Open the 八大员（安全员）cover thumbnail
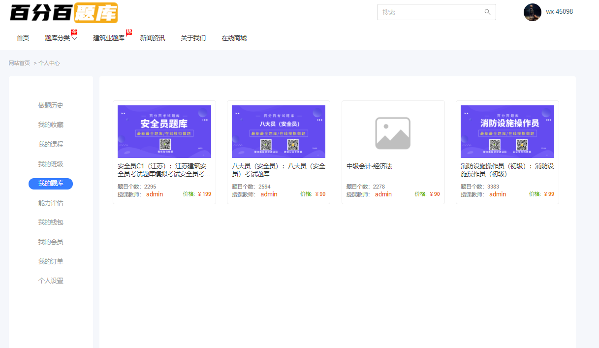 (x=279, y=131)
